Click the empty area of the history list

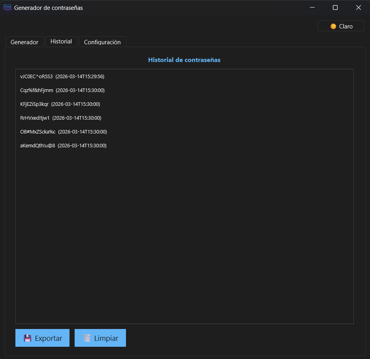pos(184,237)
